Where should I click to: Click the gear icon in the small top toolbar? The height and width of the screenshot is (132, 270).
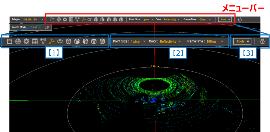(x=65, y=19)
